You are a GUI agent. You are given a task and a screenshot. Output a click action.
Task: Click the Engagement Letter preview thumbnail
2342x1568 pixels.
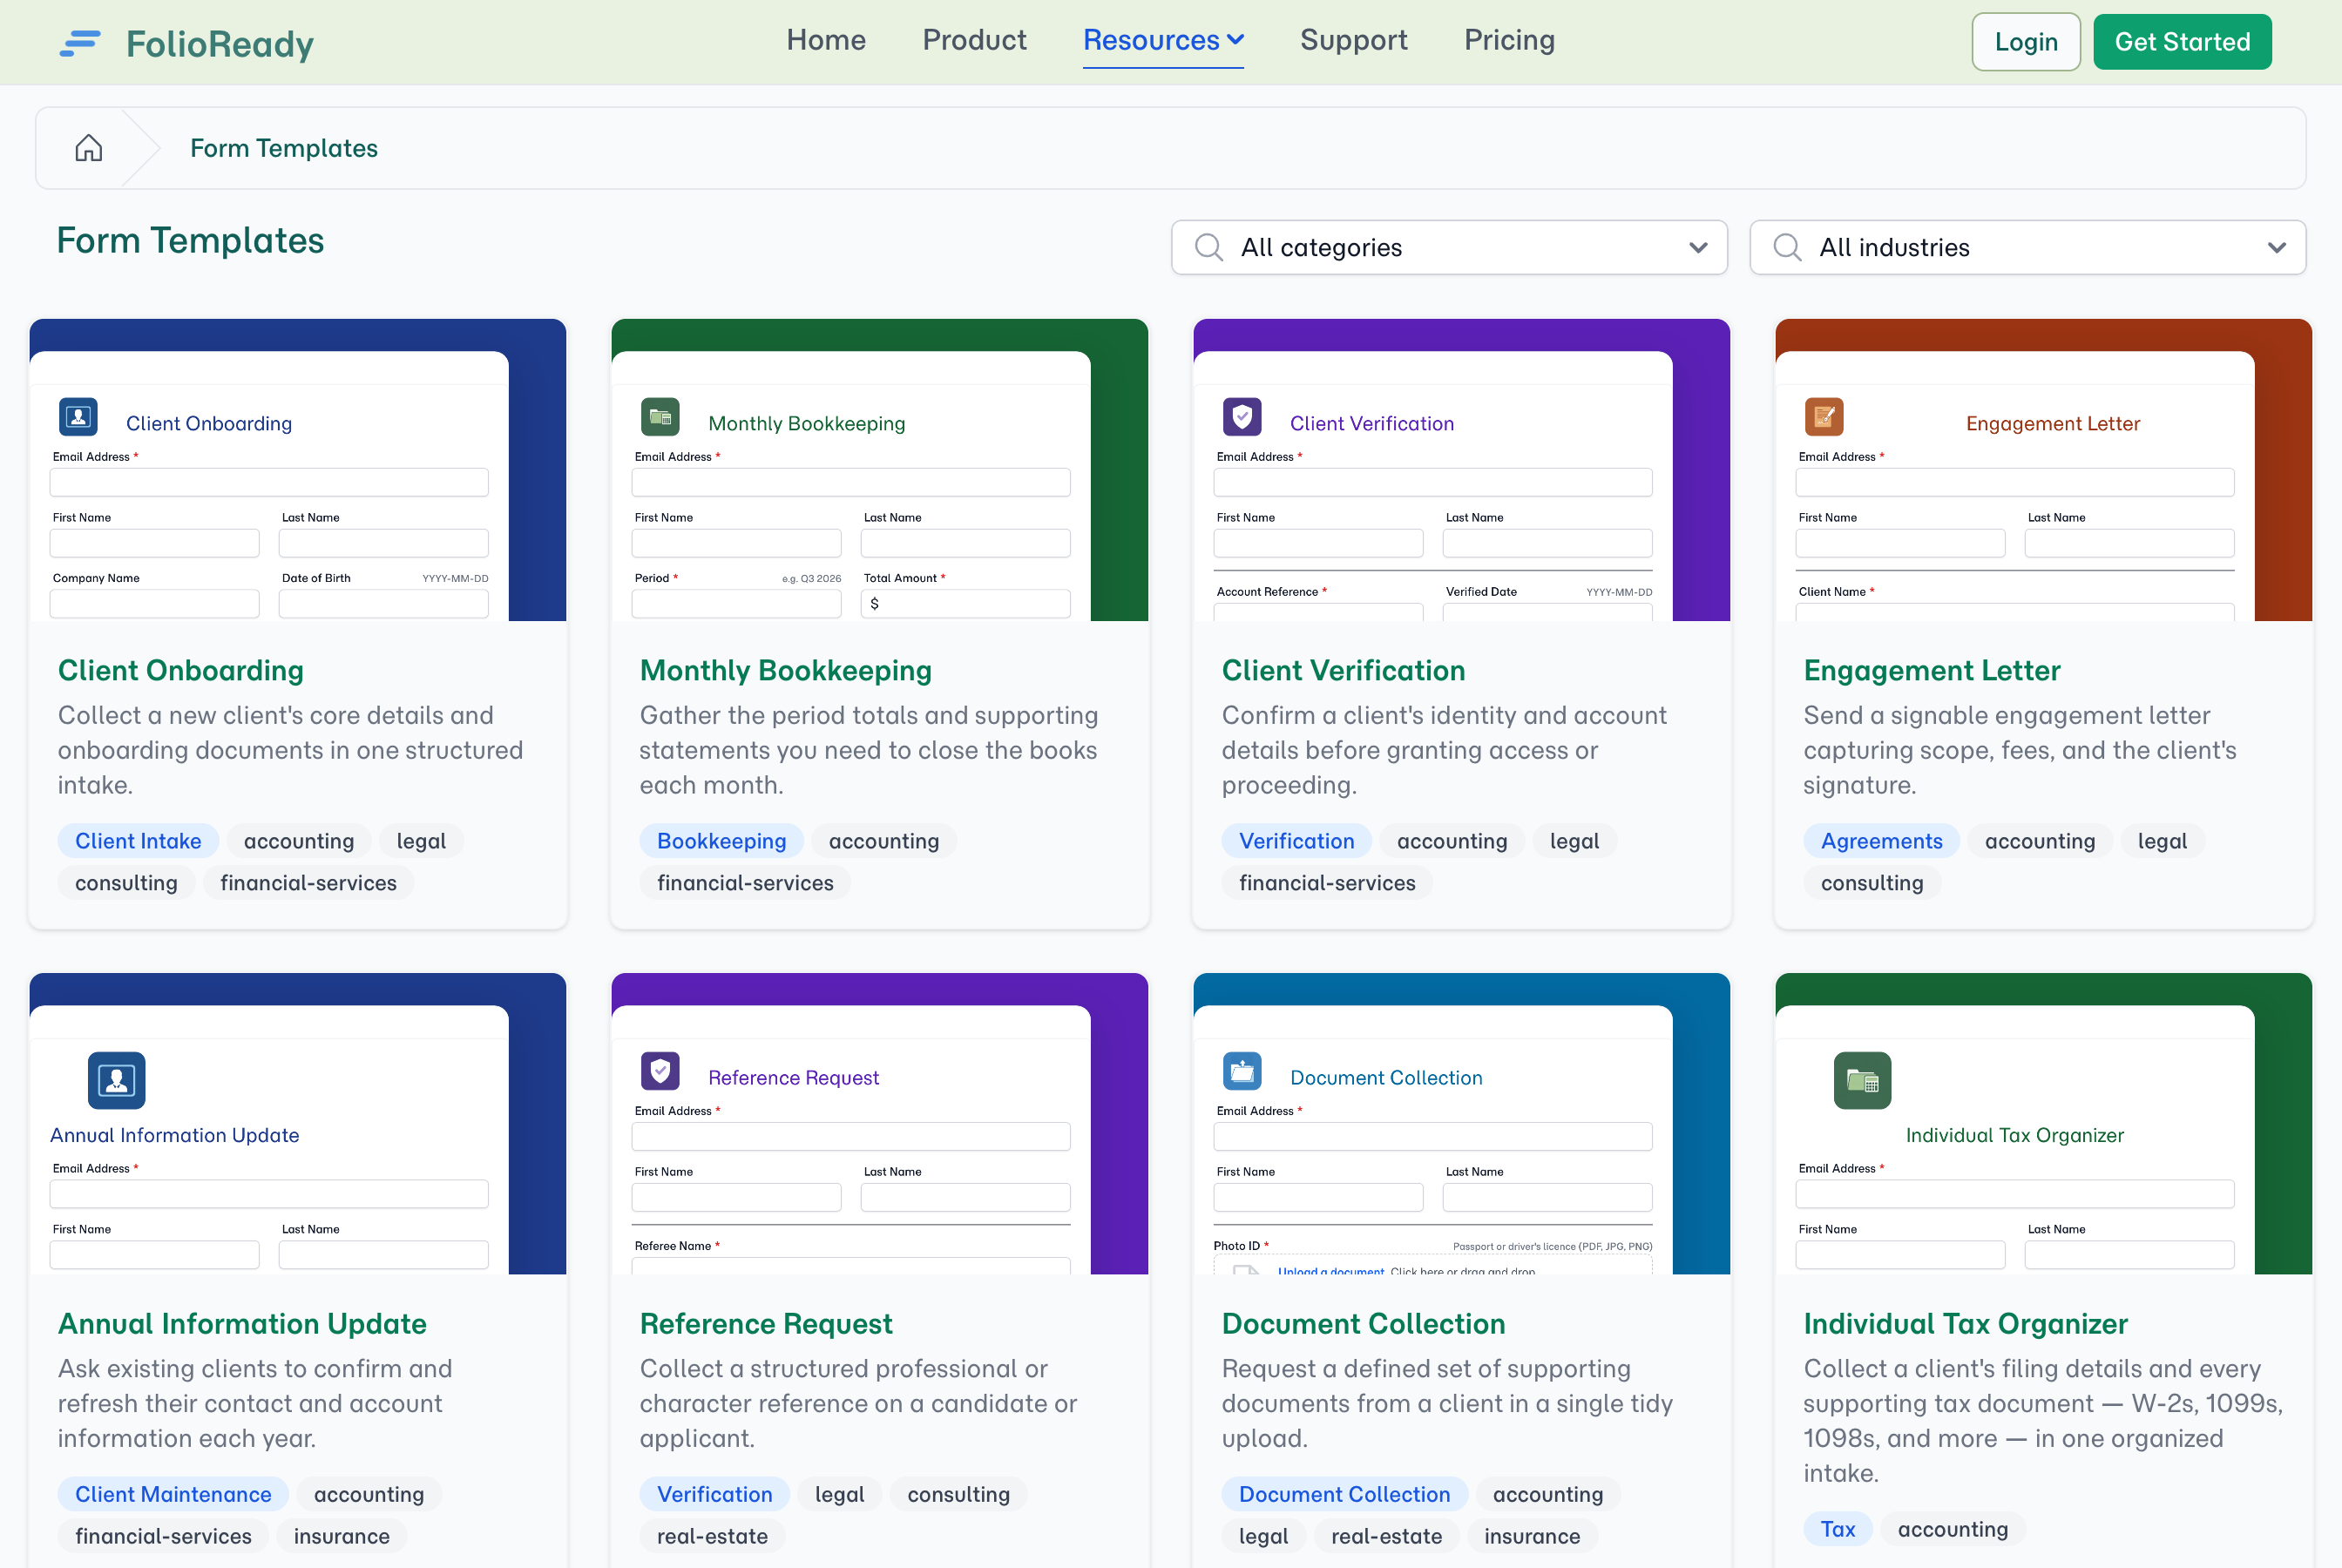click(x=2044, y=470)
